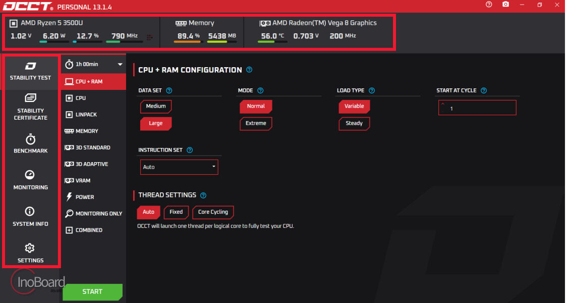Open the Benchmark section stopwatch icon
Viewport: 566px width, 303px height.
tap(30, 139)
